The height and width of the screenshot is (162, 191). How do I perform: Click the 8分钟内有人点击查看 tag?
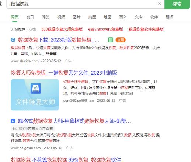tap(33, 128)
